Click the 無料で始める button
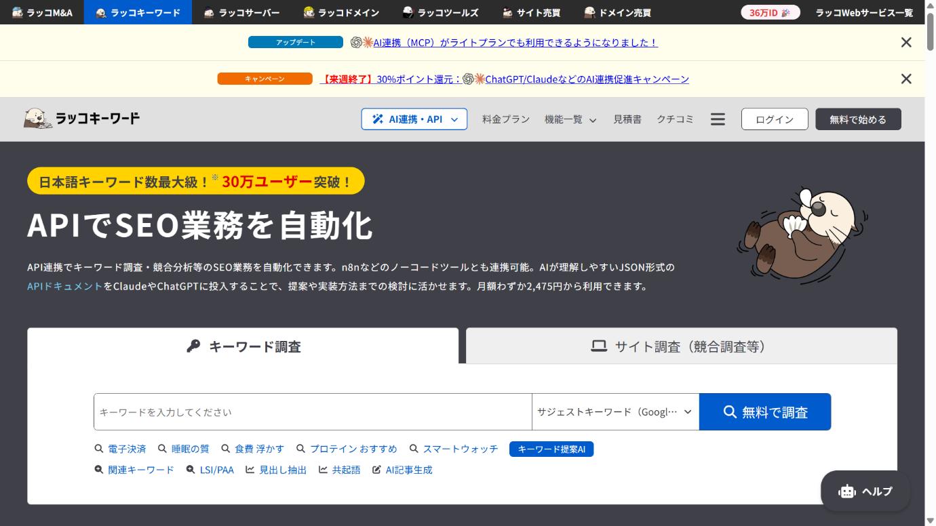 click(x=858, y=119)
